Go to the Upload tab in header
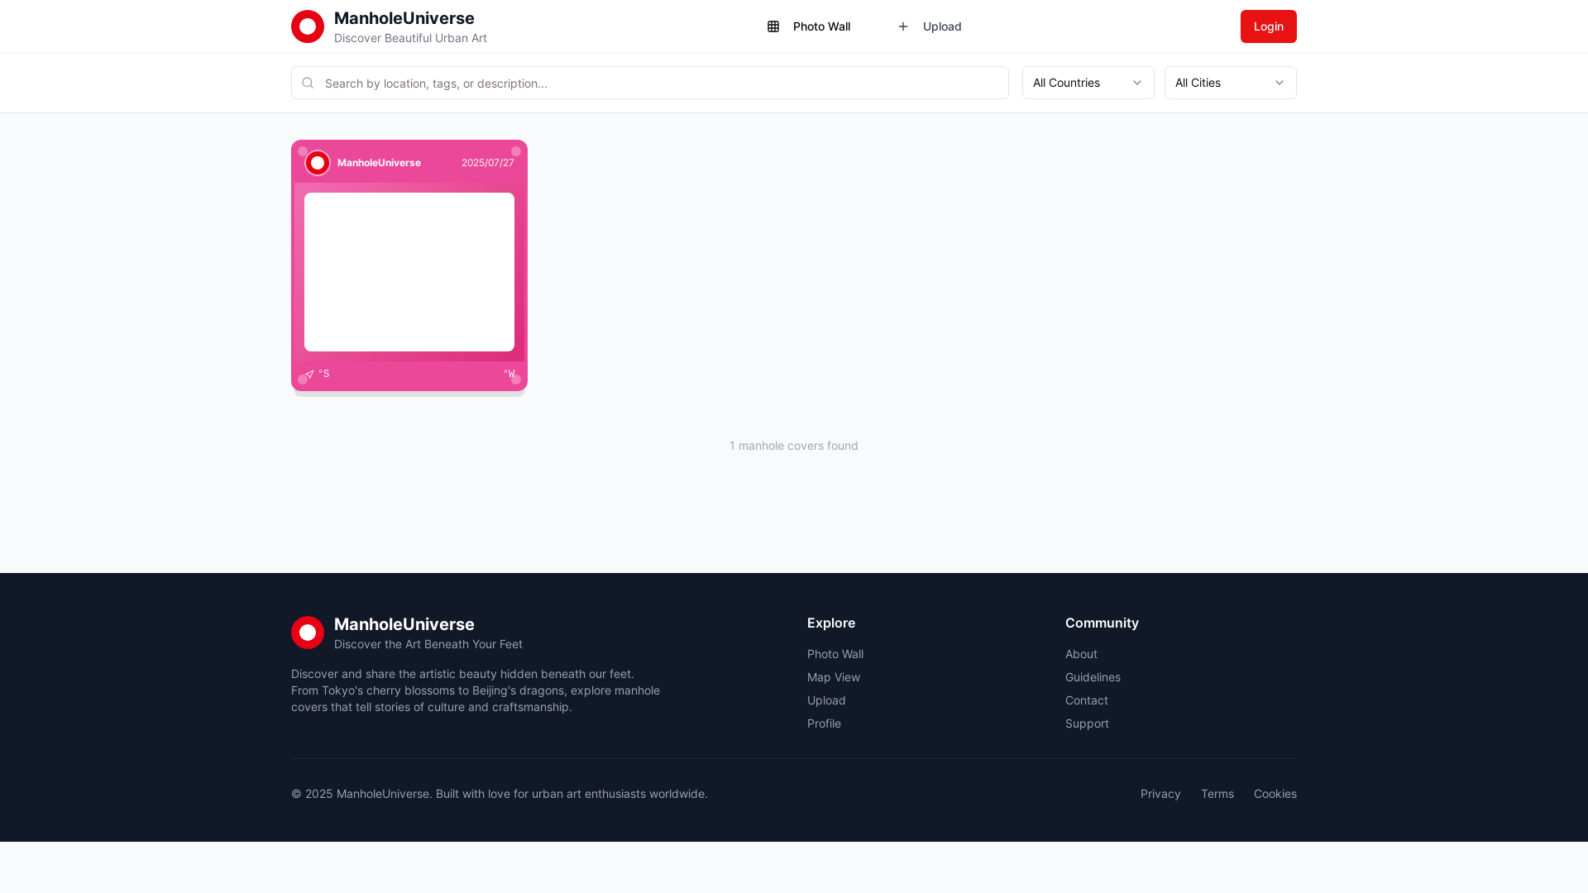Viewport: 1588px width, 893px height. pyautogui.click(x=930, y=26)
